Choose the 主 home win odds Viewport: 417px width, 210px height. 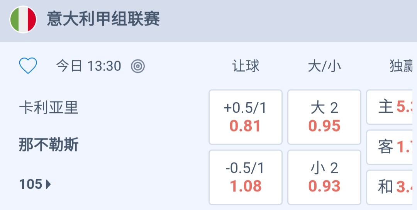391,107
